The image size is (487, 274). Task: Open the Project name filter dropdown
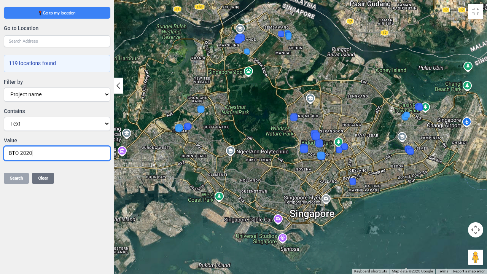pos(57,94)
